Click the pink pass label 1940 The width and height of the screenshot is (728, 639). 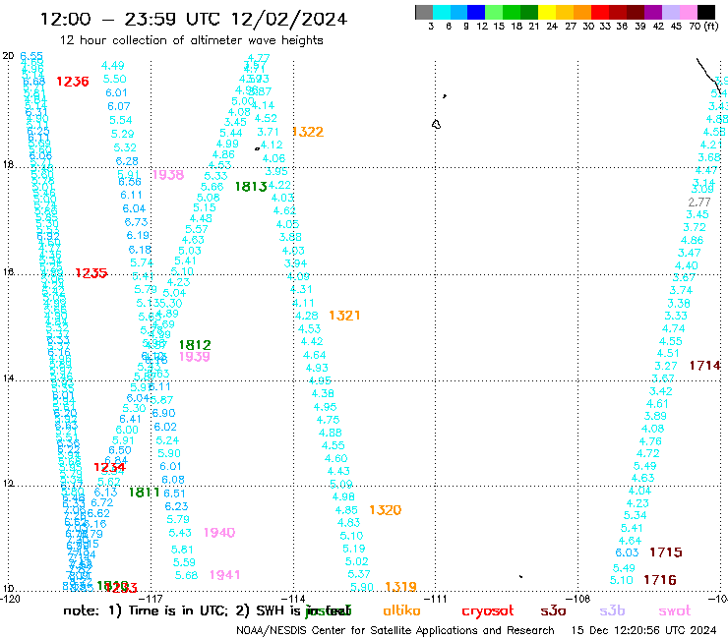[219, 532]
